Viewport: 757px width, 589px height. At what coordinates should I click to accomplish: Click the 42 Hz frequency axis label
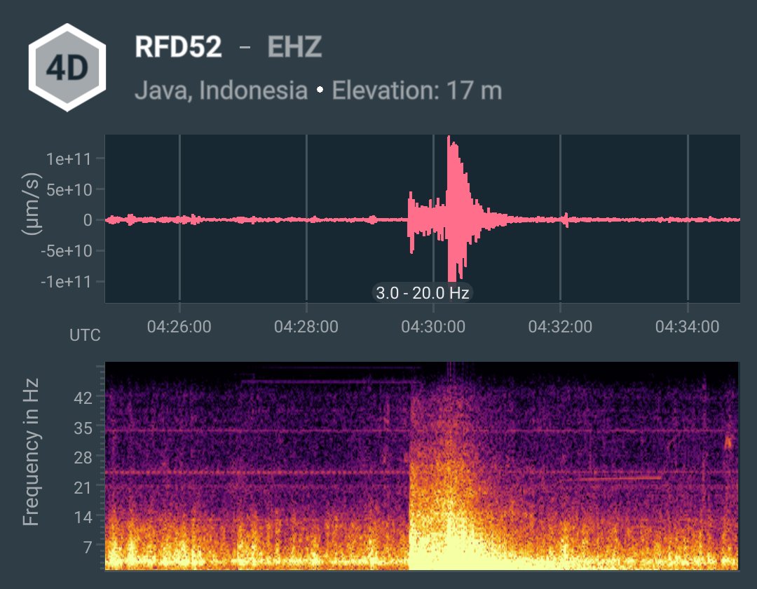(83, 398)
